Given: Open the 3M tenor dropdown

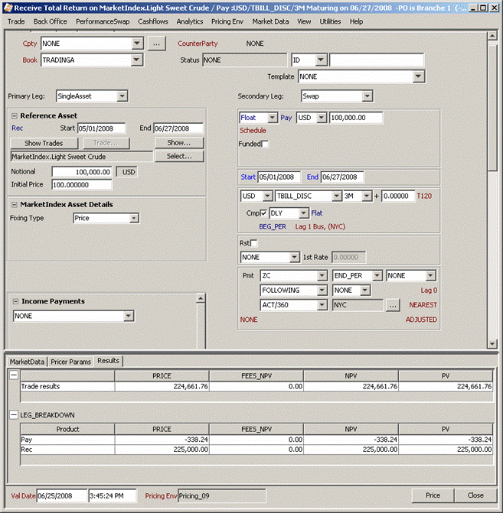Looking at the screenshot, I should [367, 196].
